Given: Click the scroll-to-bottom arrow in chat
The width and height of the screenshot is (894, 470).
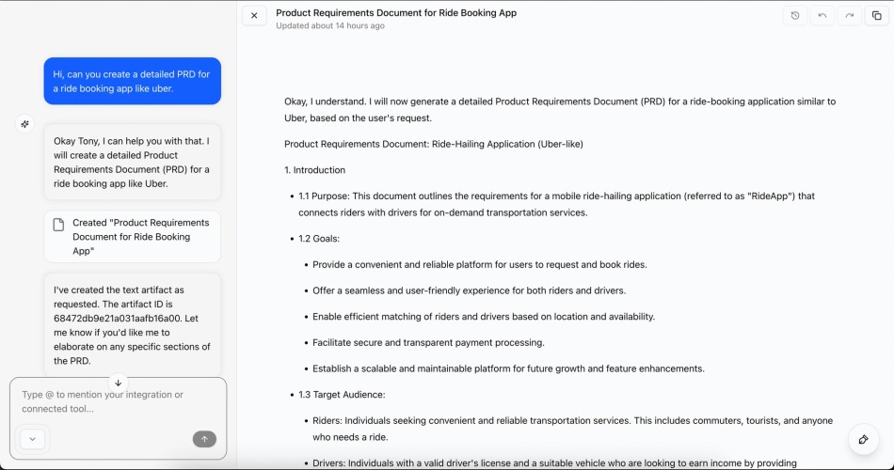Looking at the screenshot, I should [118, 383].
